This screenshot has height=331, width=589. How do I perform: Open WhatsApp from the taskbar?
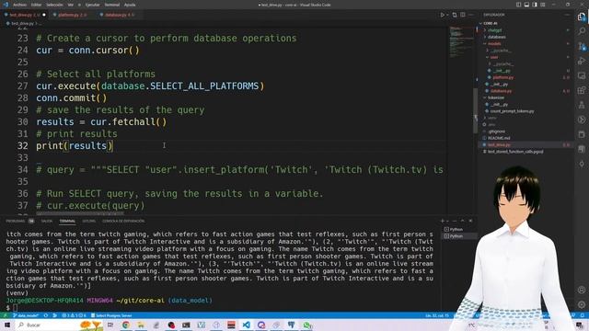click(x=306, y=325)
